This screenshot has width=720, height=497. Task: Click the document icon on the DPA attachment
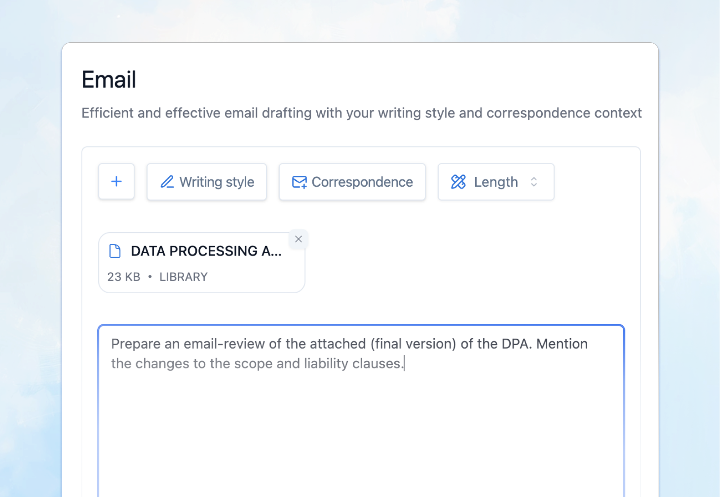[115, 251]
